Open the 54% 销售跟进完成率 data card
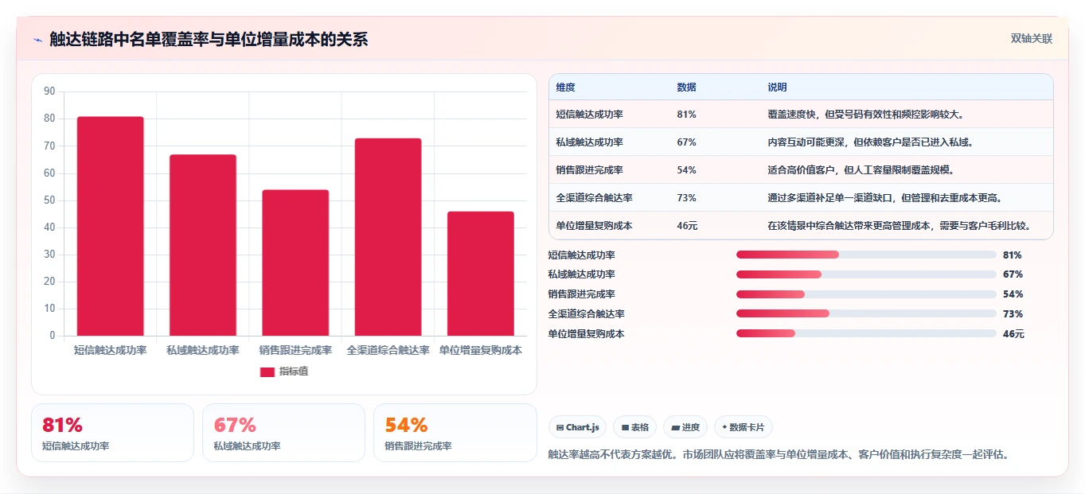Screen dimensions: 1085x494 coord(455,433)
